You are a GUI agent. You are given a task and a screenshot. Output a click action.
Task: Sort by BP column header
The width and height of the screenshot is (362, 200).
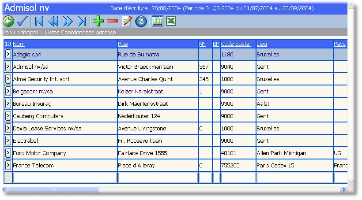click(216, 44)
